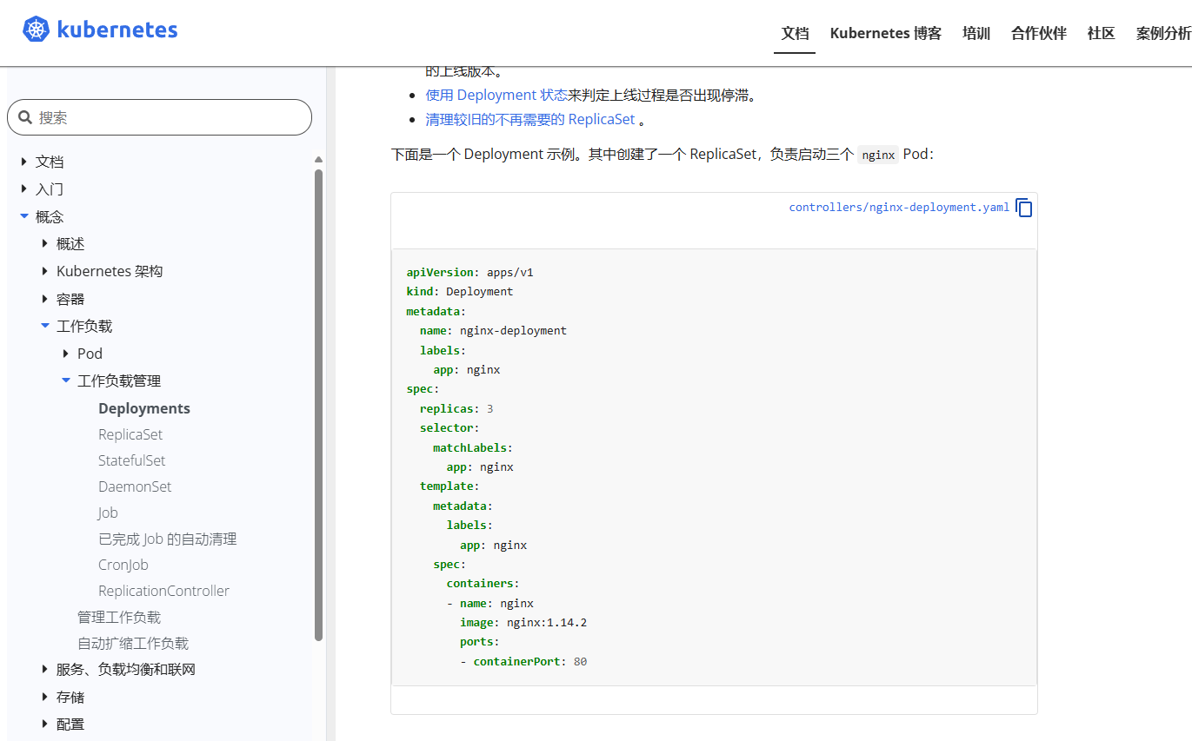Open the 社区 navigation item

click(1102, 33)
